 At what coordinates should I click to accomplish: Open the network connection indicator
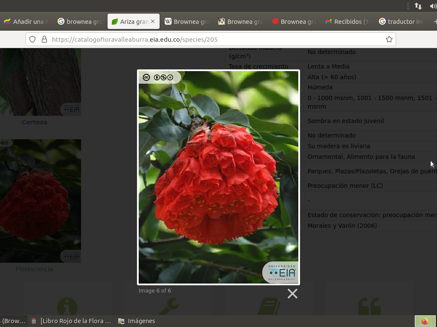[x=418, y=6]
